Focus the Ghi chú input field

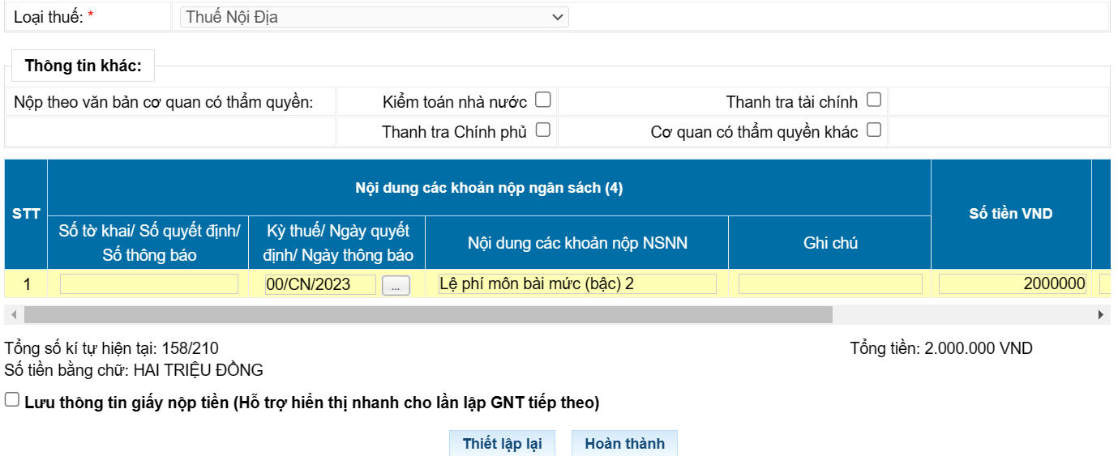tap(830, 283)
